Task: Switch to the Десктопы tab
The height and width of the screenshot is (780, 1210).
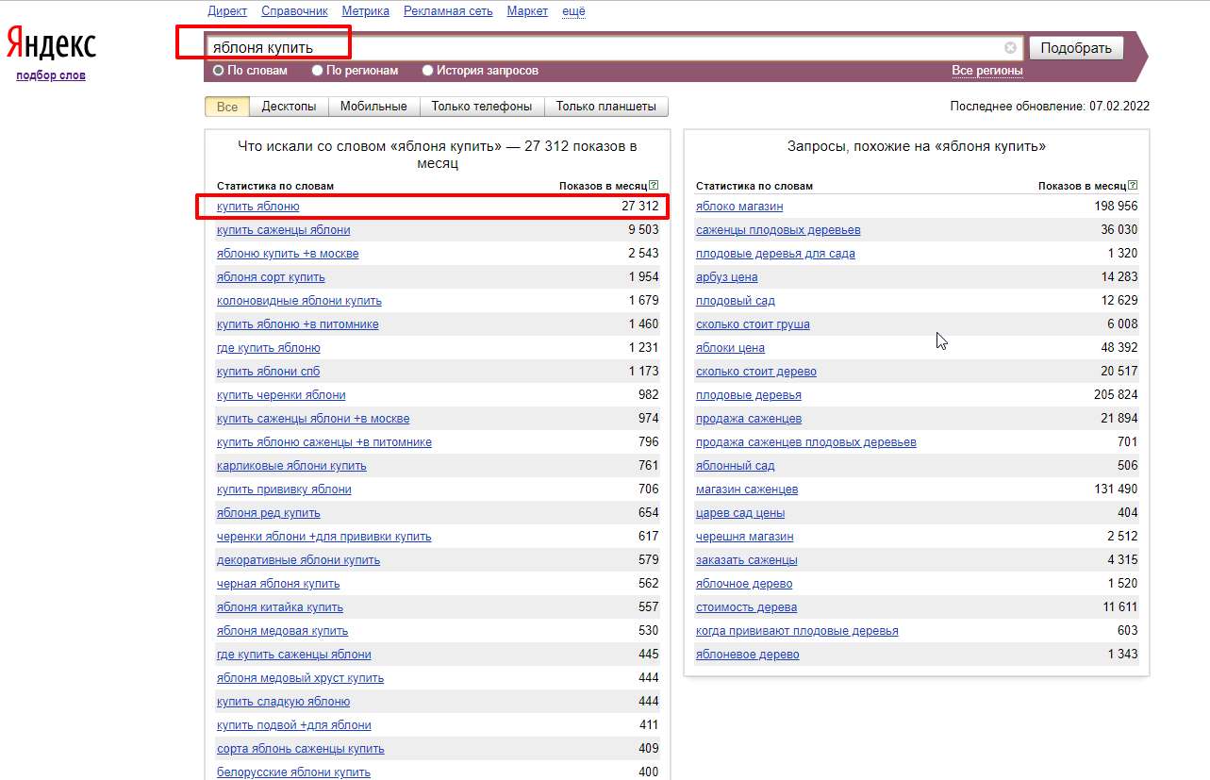Action: (289, 107)
